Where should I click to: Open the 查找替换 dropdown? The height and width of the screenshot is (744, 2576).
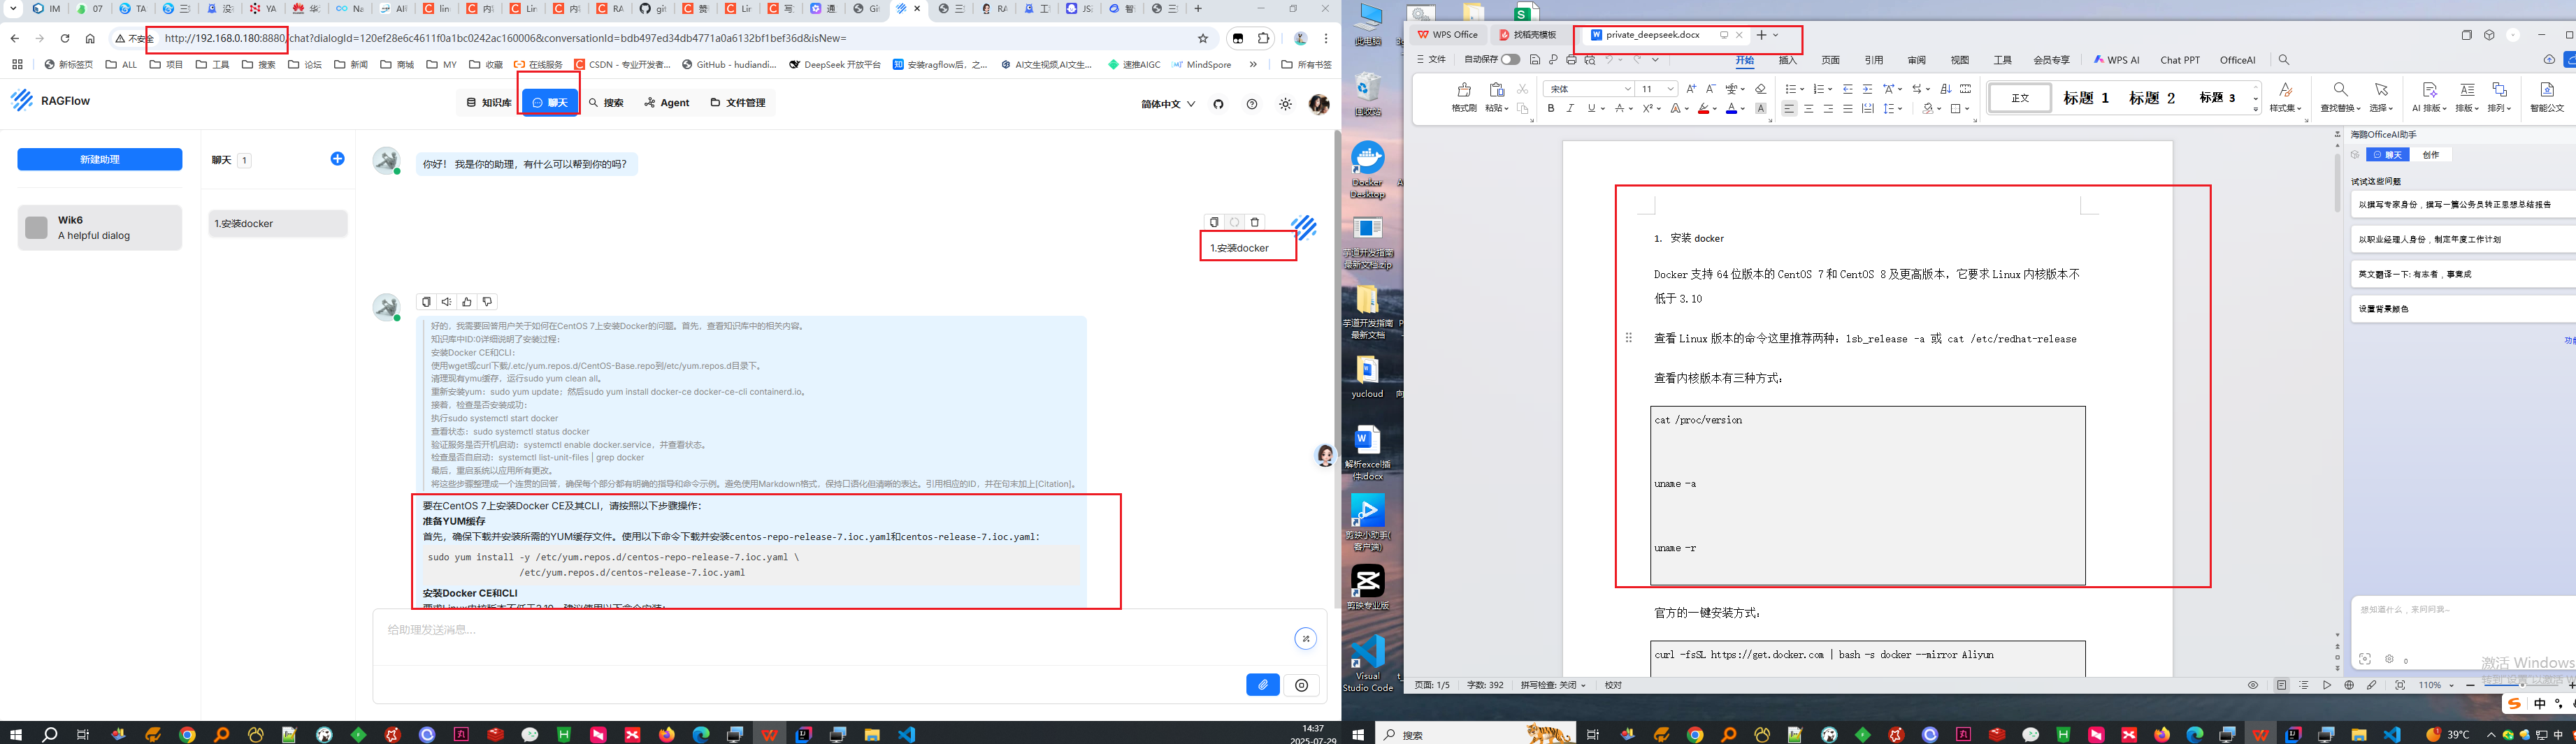click(x=2340, y=98)
